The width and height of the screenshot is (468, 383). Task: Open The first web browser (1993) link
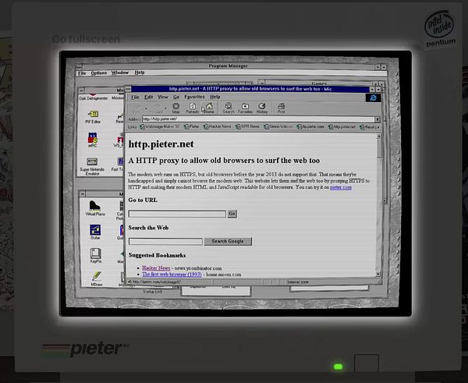[x=172, y=274]
